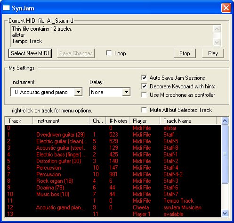This screenshot has height=223, width=234.
Task: Enable the Loop checkbox
Action: click(x=109, y=53)
